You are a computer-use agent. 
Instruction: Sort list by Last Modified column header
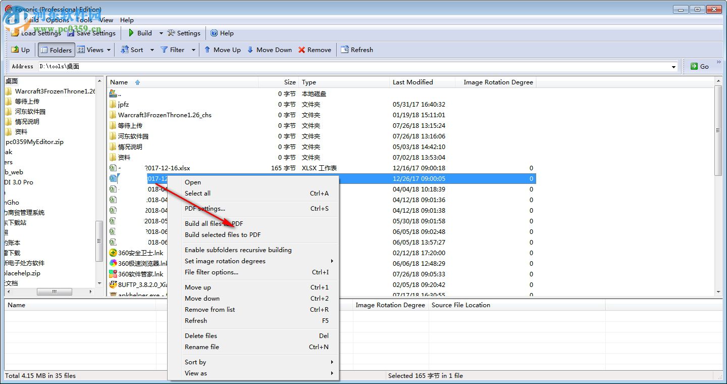412,82
